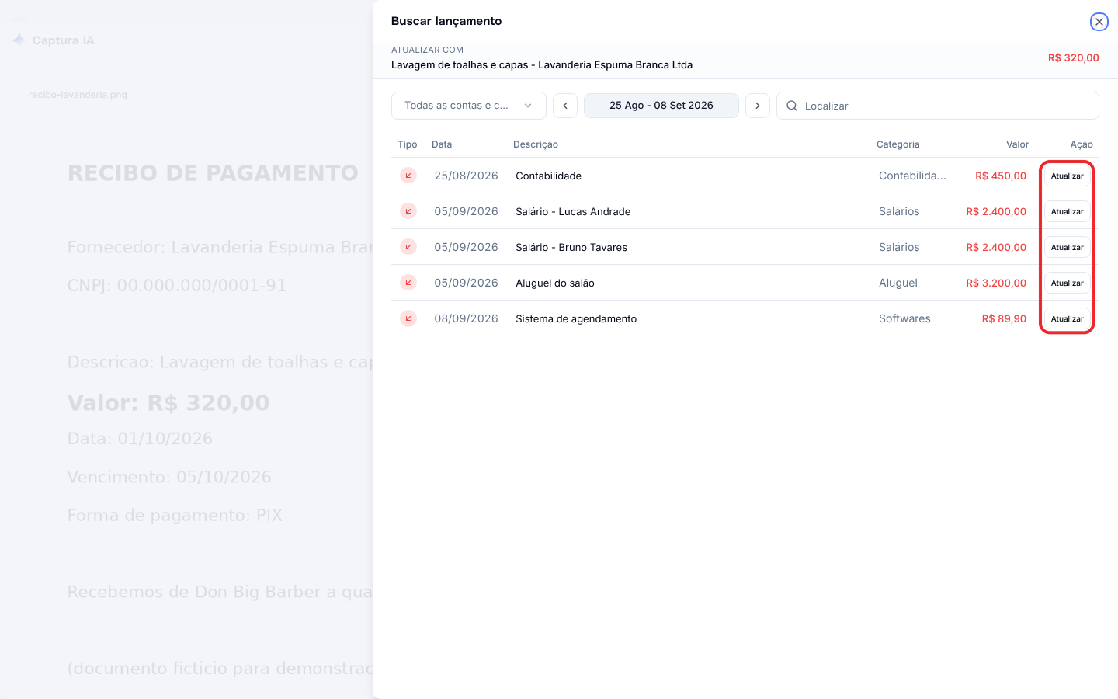1118x699 pixels.
Task: Close the Buscar lançamento panel
Action: 1099,22
